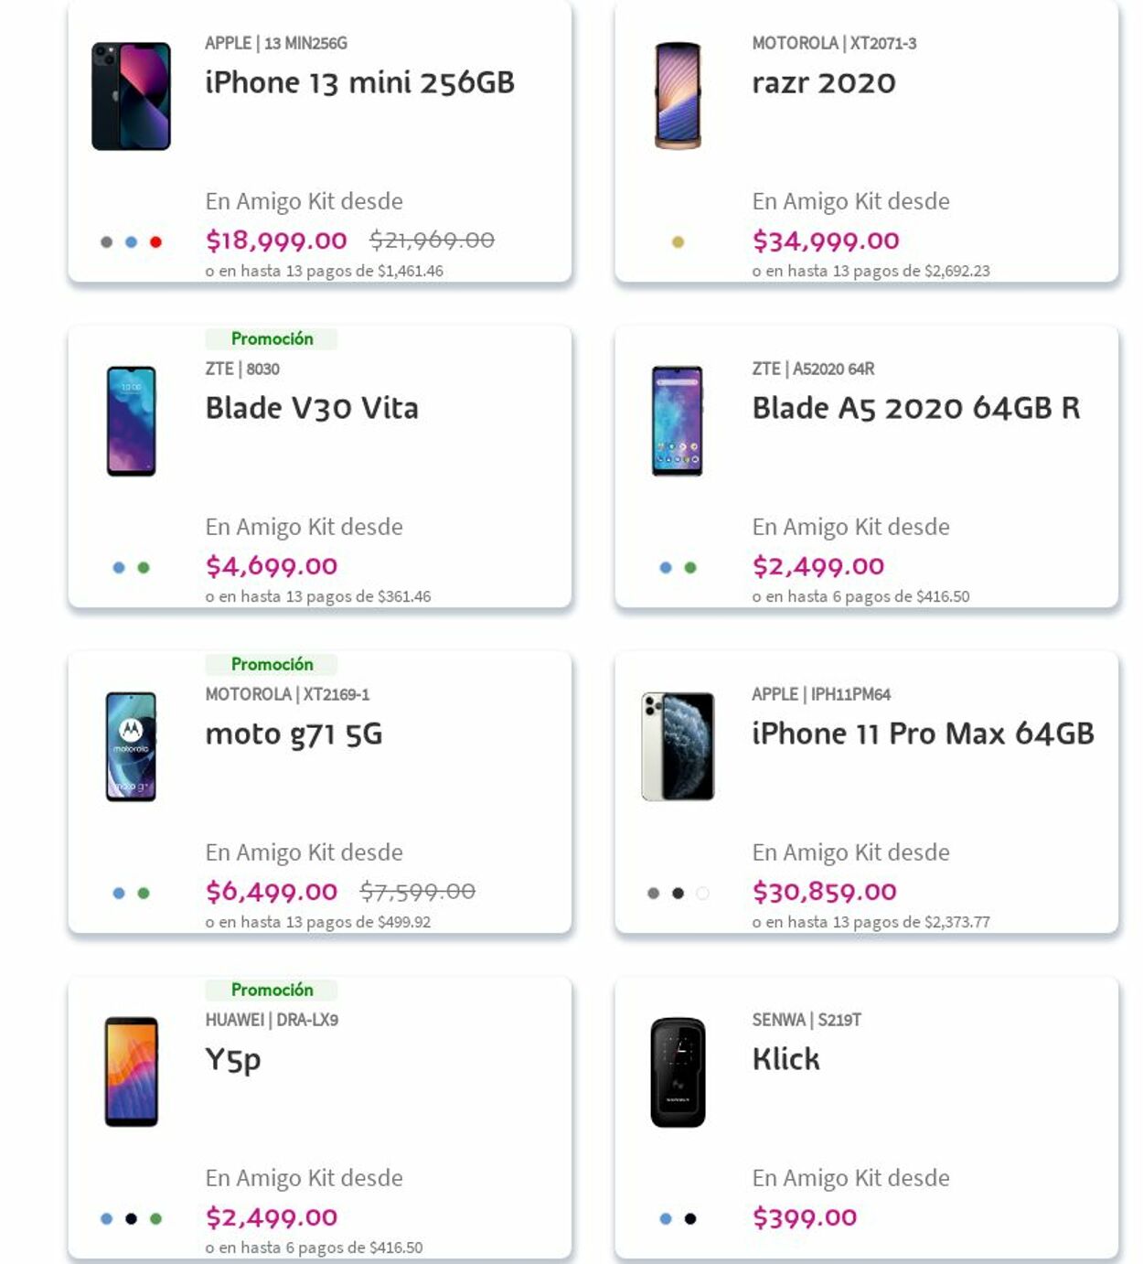Select the Blade V30 Vita phone image
Viewport: 1143px width, 1264px height.
click(x=131, y=421)
